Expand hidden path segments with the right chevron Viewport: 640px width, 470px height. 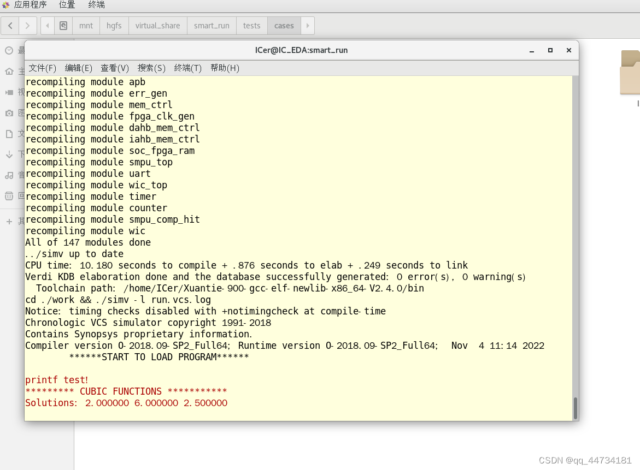[307, 25]
